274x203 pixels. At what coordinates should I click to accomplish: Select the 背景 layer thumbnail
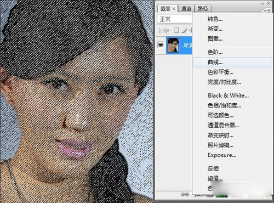pos(173,45)
